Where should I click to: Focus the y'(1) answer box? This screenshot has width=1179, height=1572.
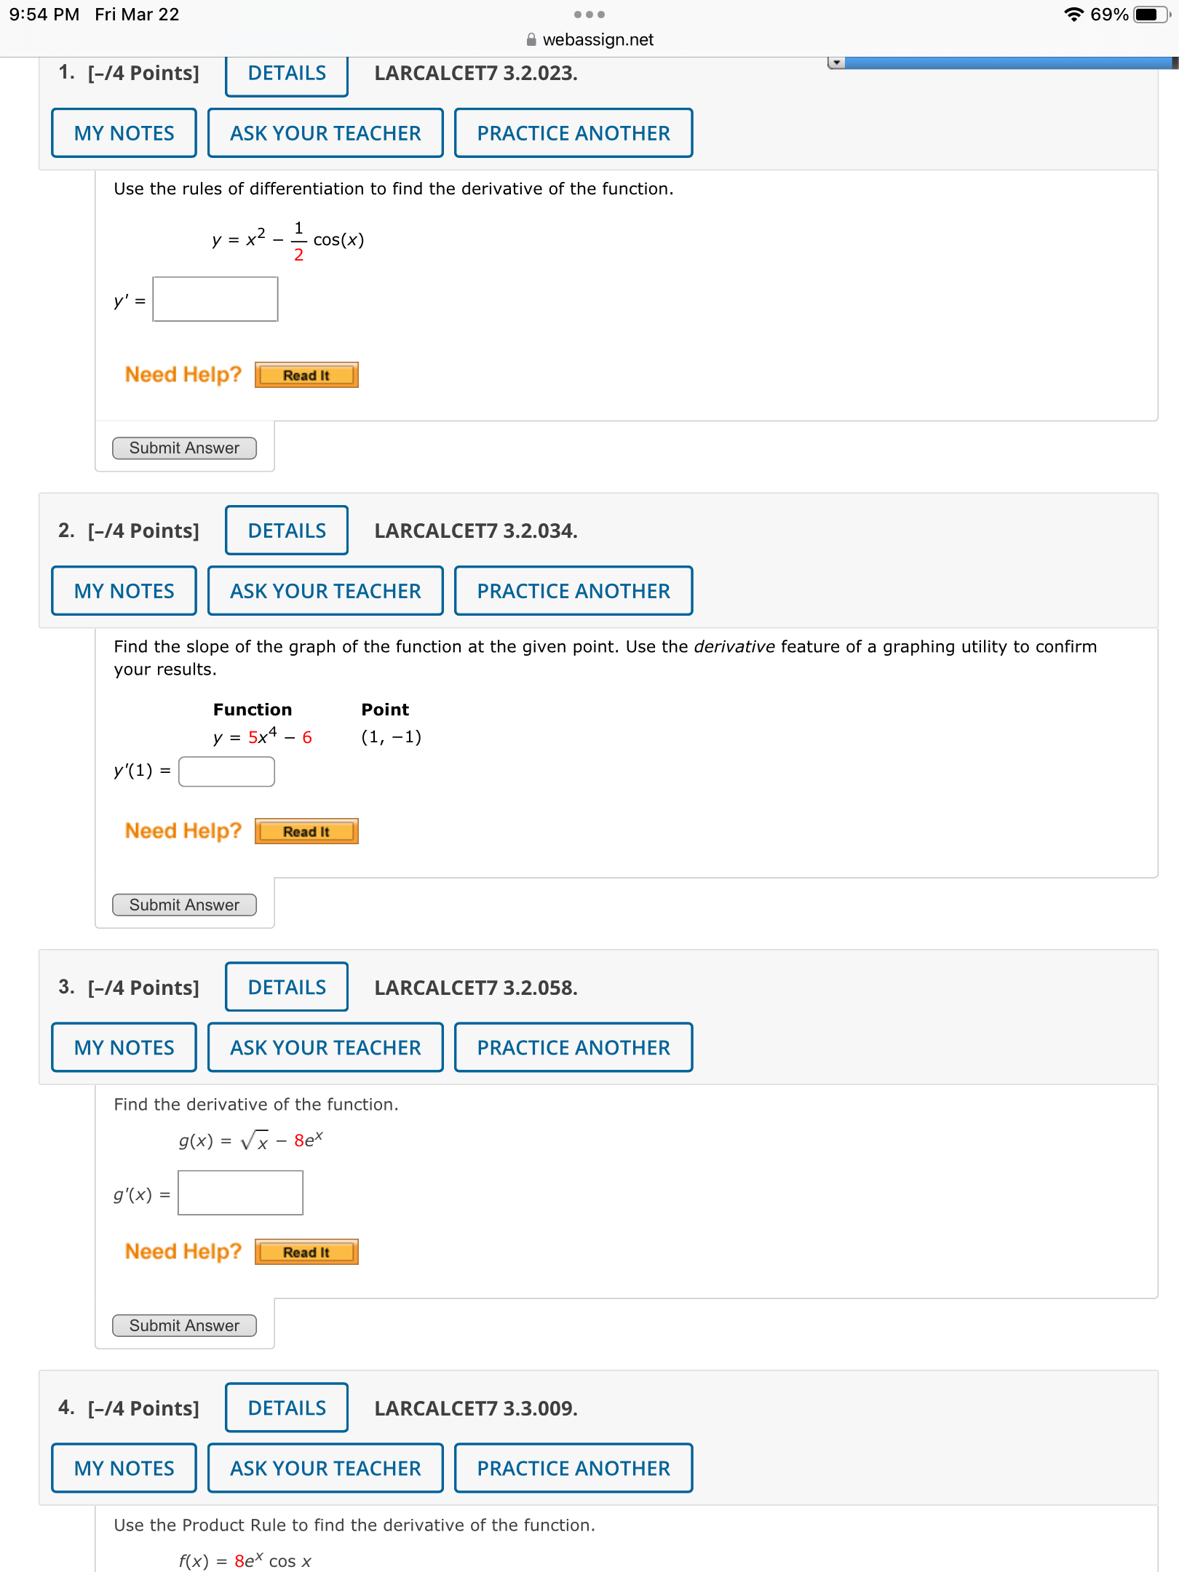tap(226, 771)
